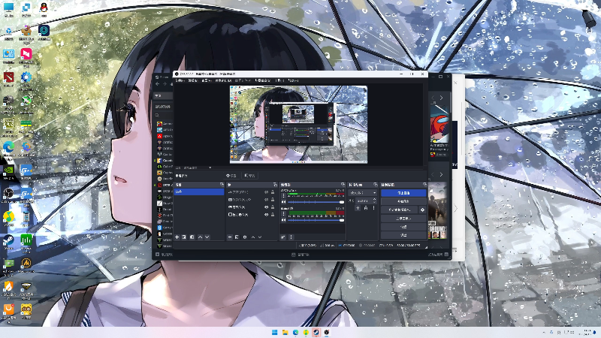Remove transition with trash icon
601x338 pixels.
pyautogui.click(x=366, y=208)
